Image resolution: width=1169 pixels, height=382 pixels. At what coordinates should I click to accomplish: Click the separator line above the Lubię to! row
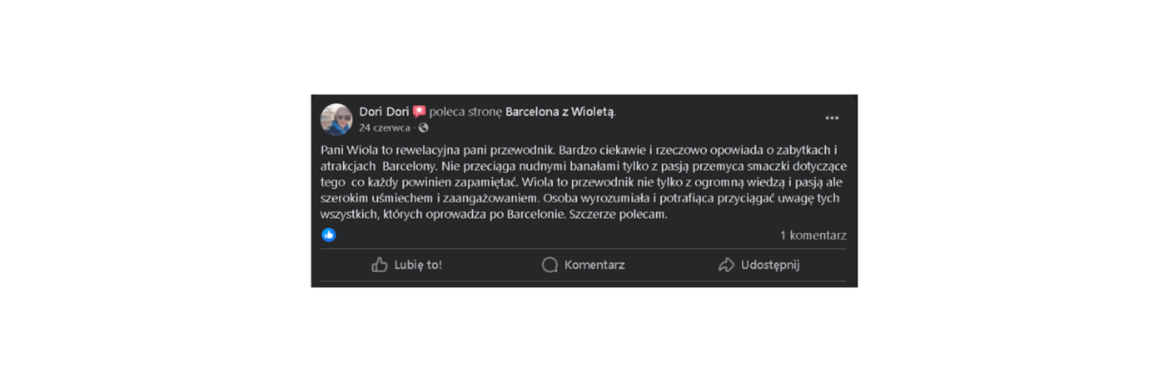pyautogui.click(x=583, y=249)
